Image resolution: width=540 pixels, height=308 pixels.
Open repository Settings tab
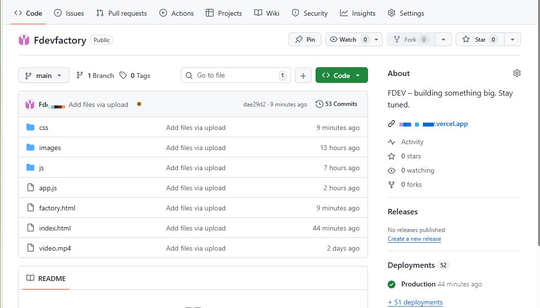[406, 13]
